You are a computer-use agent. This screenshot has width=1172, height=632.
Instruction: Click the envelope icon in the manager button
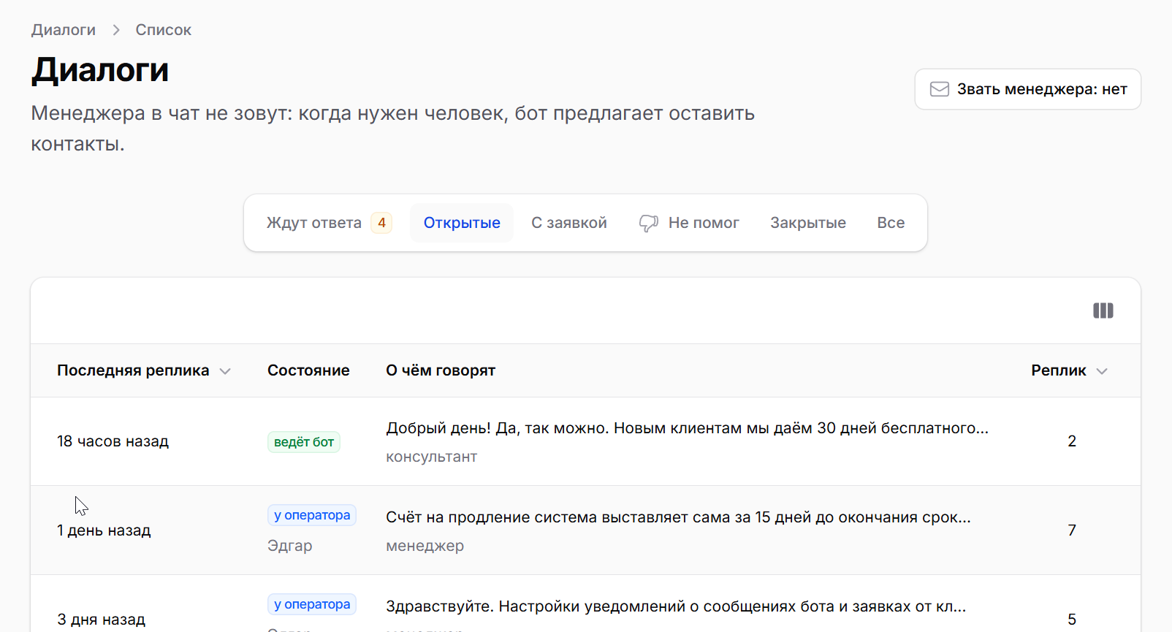[939, 89]
